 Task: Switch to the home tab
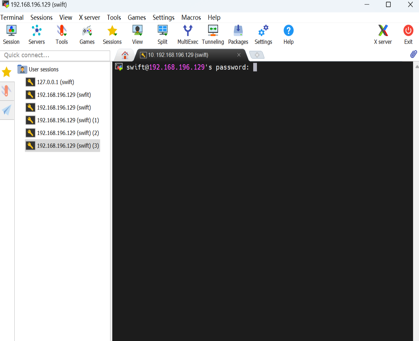(x=125, y=55)
